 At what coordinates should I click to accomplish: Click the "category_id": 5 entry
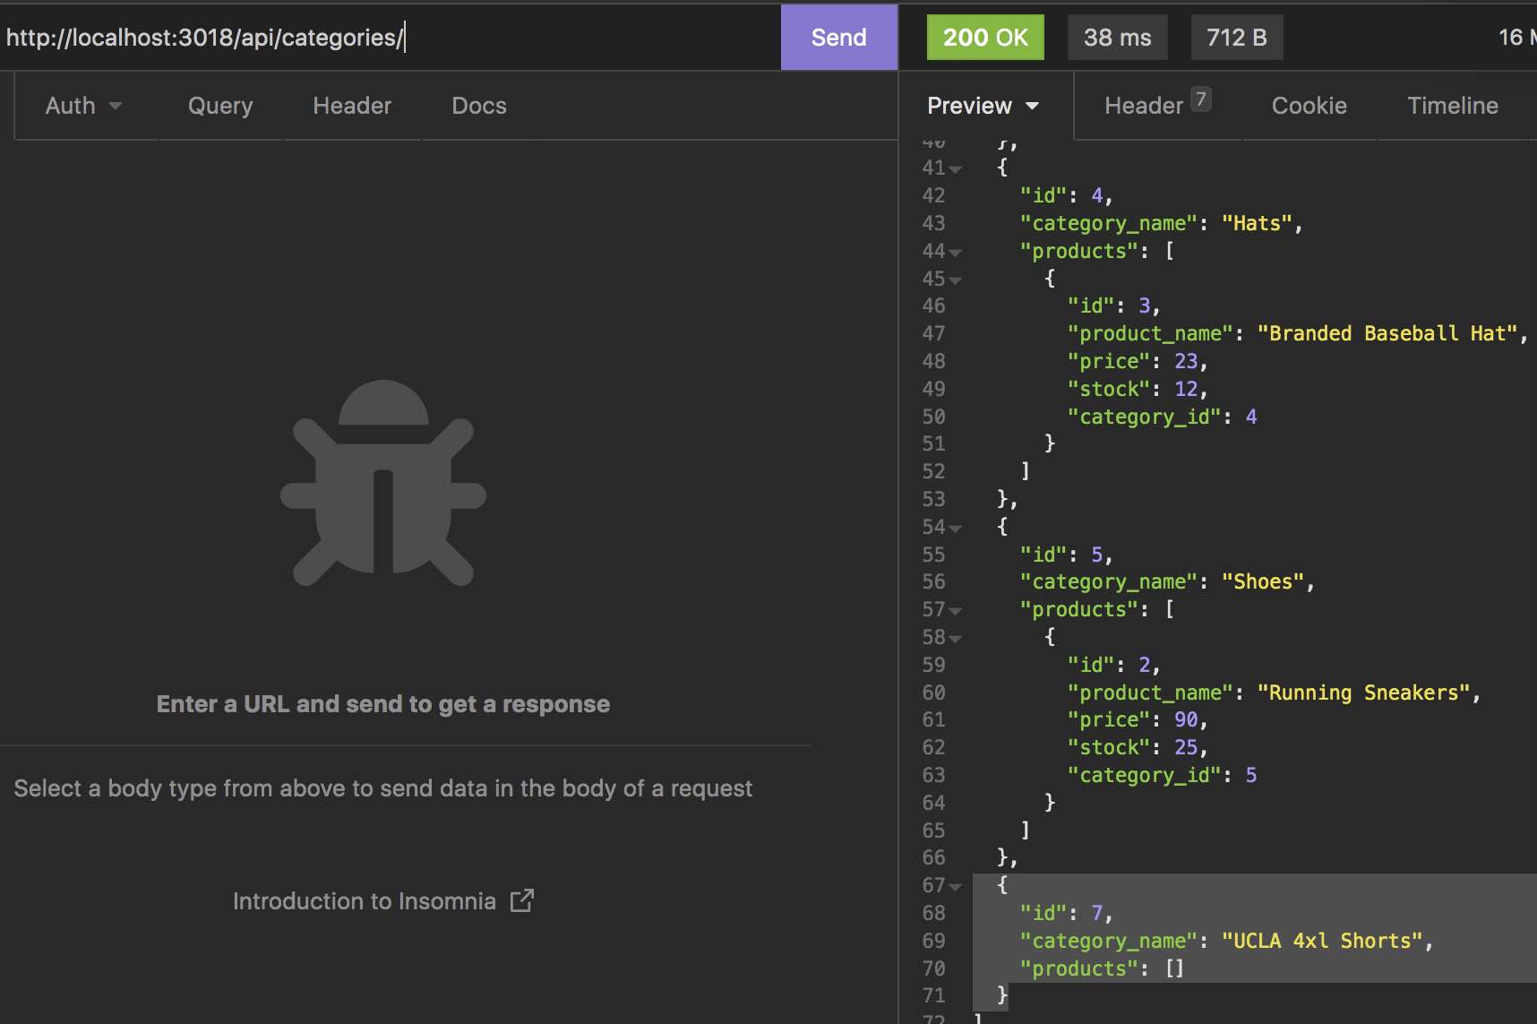point(1162,775)
